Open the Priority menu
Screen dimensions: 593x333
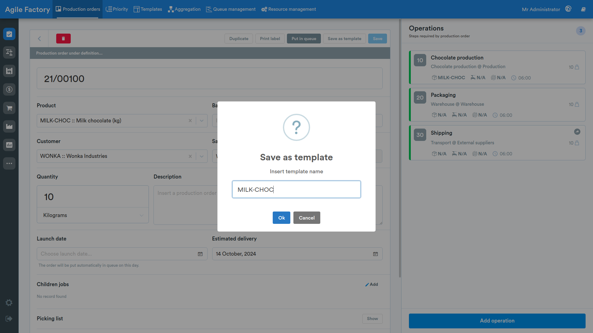tap(117, 9)
